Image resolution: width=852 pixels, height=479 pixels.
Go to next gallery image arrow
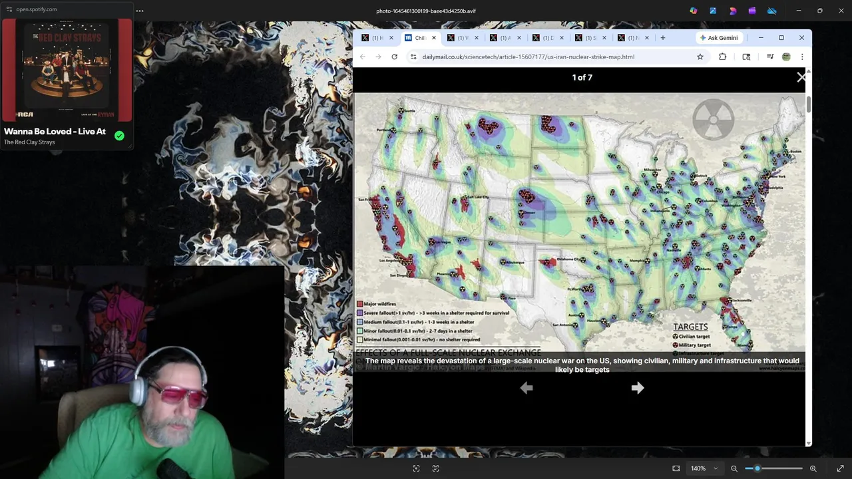pyautogui.click(x=638, y=388)
